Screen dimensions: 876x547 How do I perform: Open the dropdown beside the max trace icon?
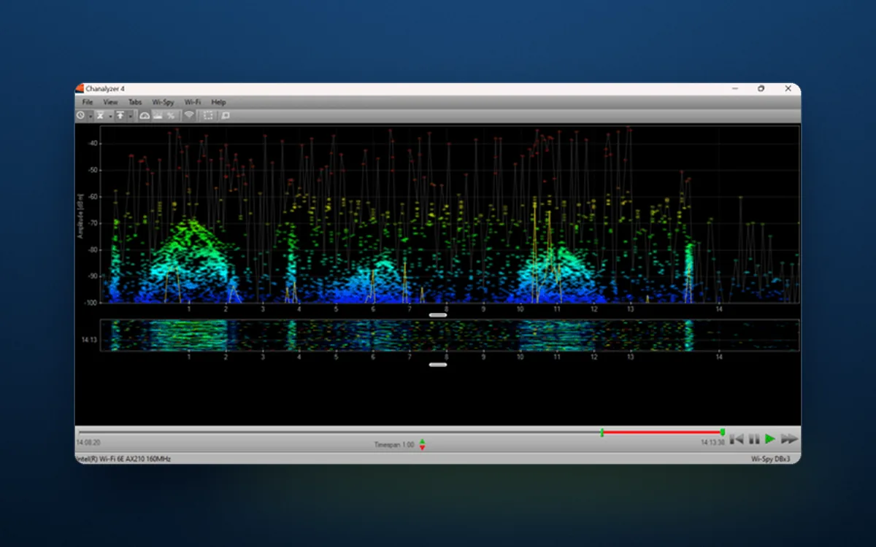131,116
